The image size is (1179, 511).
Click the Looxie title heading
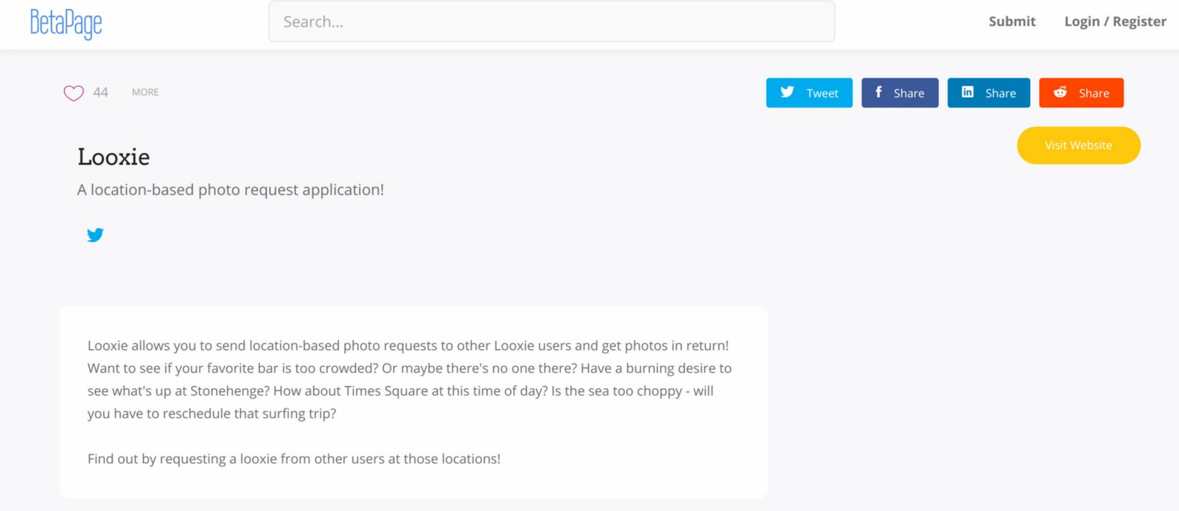point(113,157)
